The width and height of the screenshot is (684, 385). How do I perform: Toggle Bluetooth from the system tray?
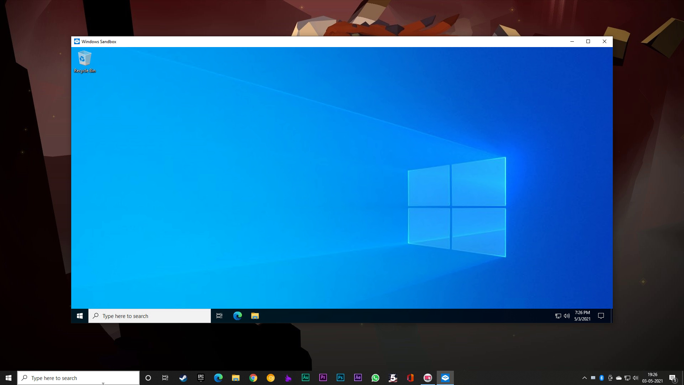click(602, 378)
